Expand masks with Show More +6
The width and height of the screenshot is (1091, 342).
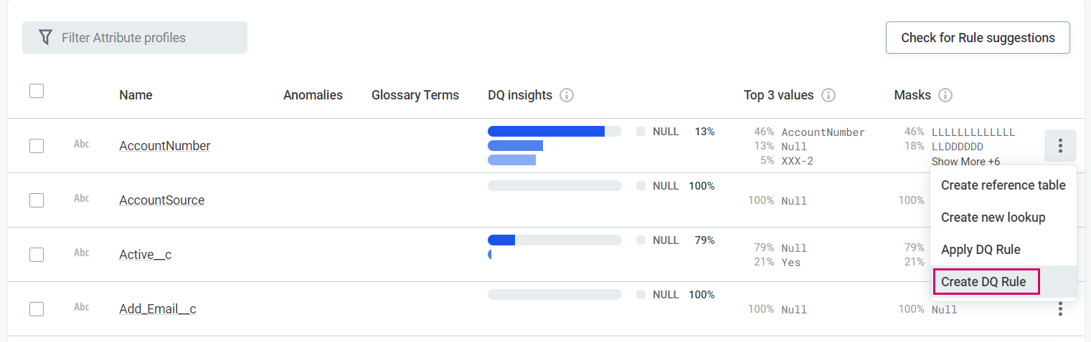point(965,162)
